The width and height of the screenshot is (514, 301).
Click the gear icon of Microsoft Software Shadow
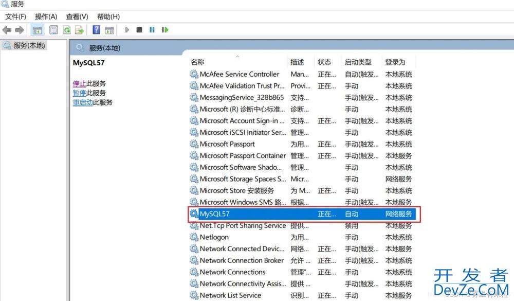click(x=194, y=167)
